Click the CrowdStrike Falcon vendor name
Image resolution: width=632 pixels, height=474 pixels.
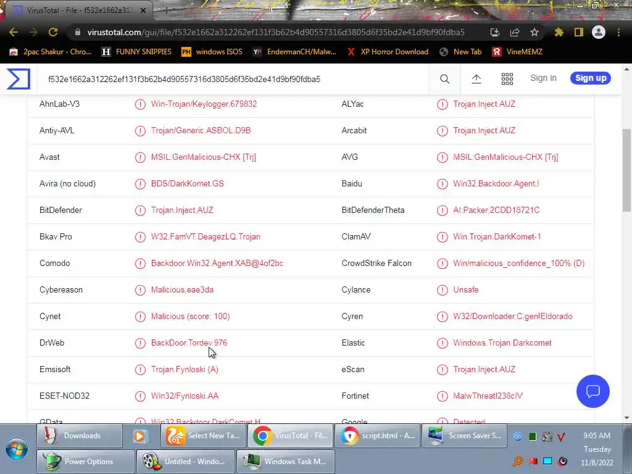pyautogui.click(x=376, y=263)
